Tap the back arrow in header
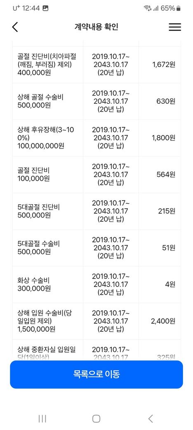Screen dimensions: 193x430 pyautogui.click(x=15, y=27)
